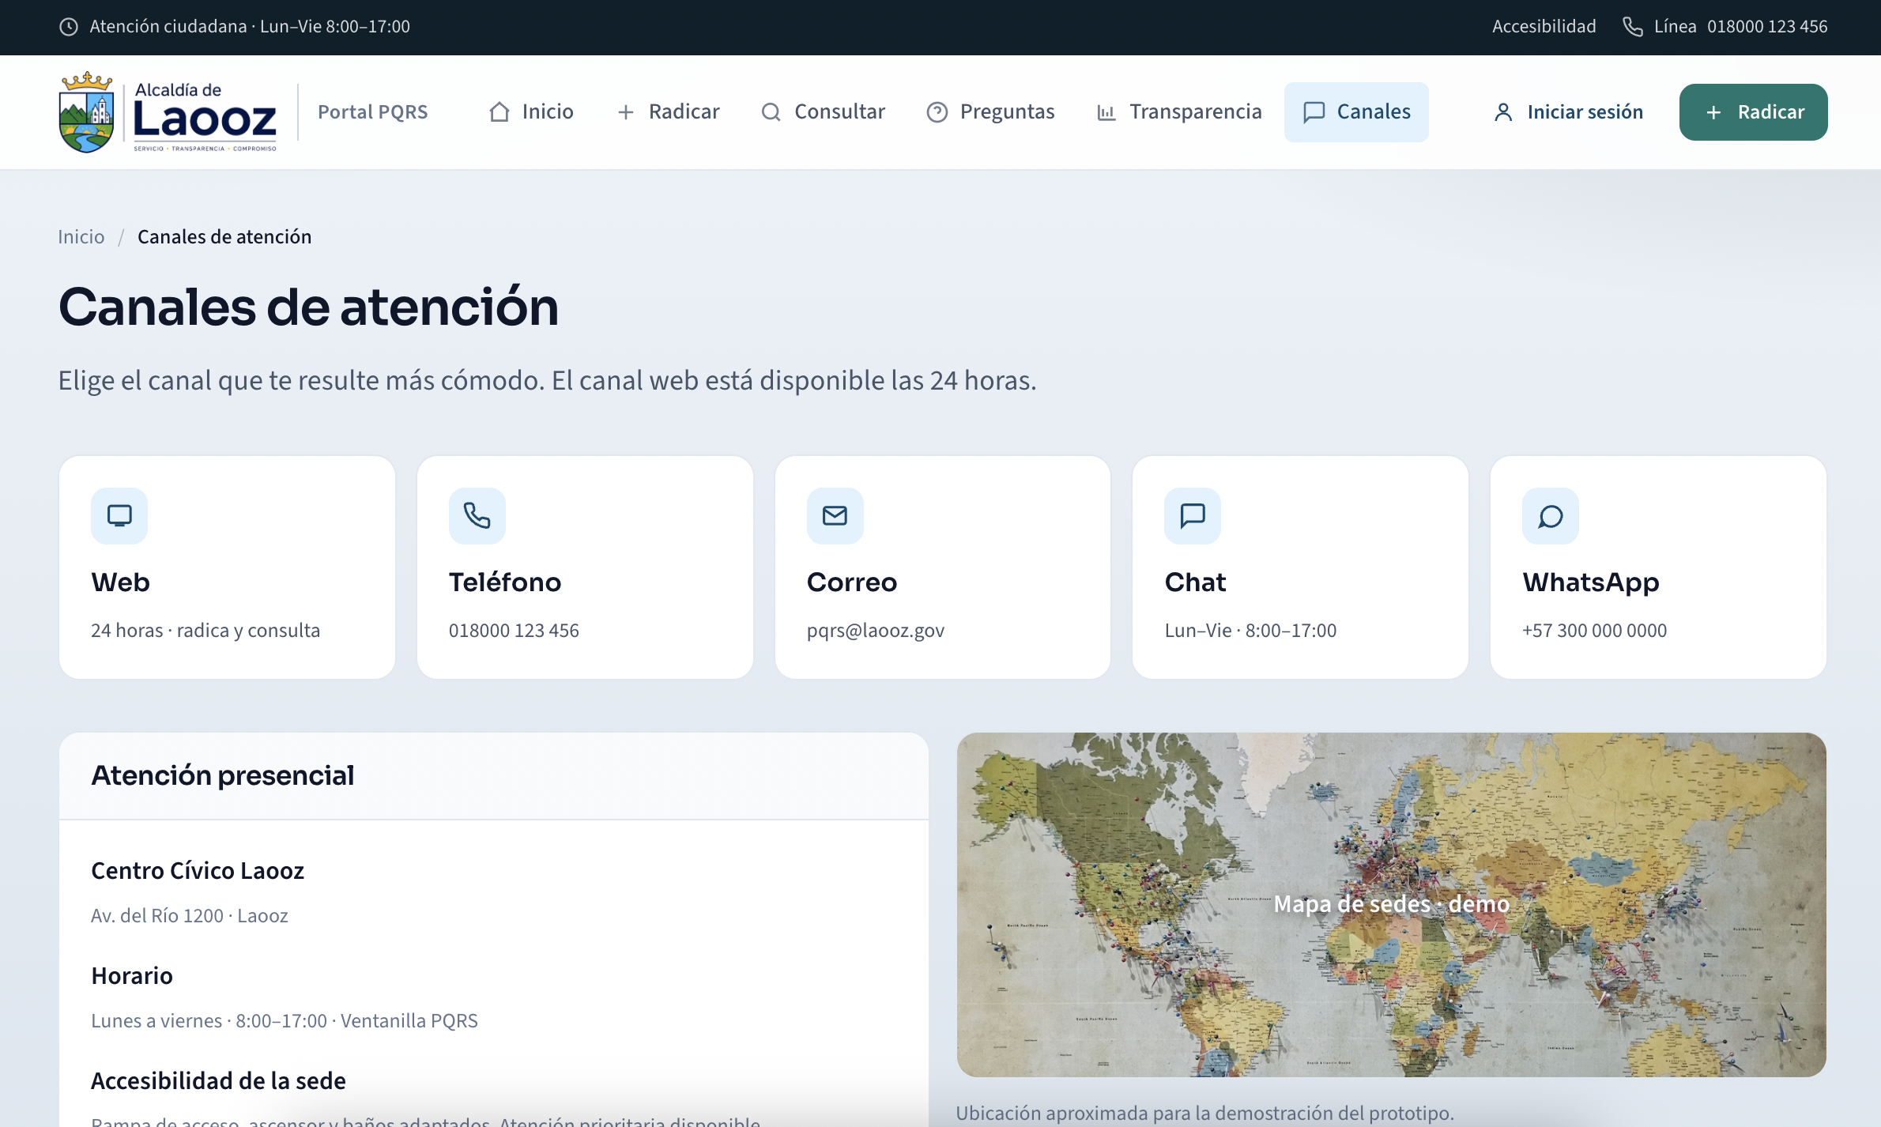Open the Inicio navigation item
The width and height of the screenshot is (1881, 1127).
(531, 112)
